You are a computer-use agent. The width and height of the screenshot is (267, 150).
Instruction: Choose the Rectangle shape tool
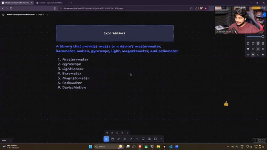click(155, 139)
